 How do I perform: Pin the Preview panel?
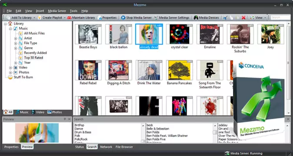click(x=65, y=119)
